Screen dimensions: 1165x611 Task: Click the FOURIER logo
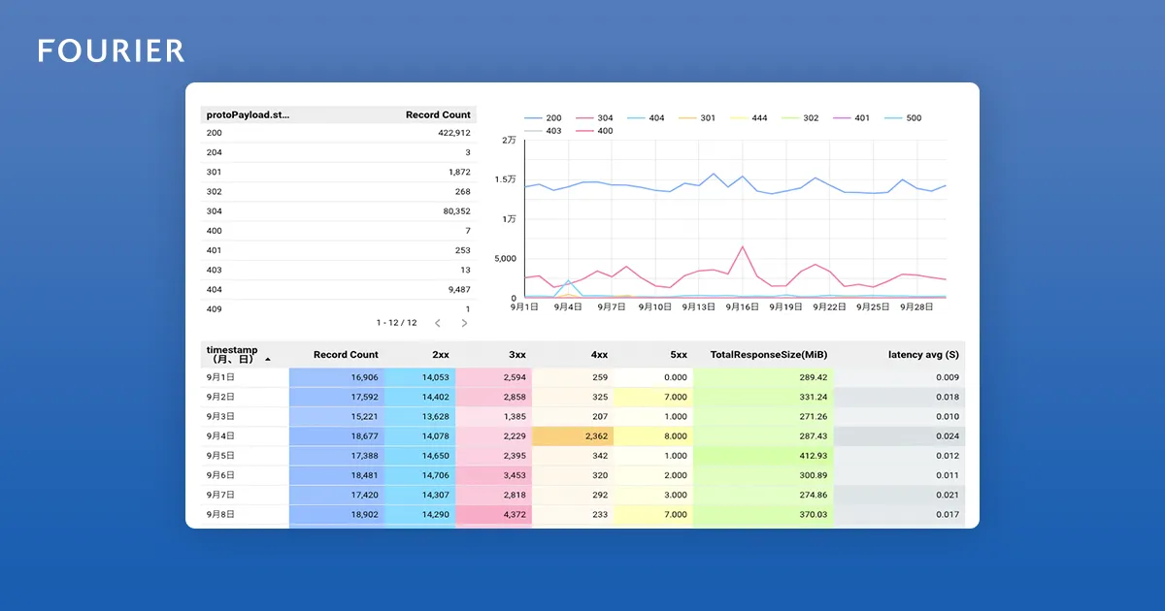pos(111,50)
